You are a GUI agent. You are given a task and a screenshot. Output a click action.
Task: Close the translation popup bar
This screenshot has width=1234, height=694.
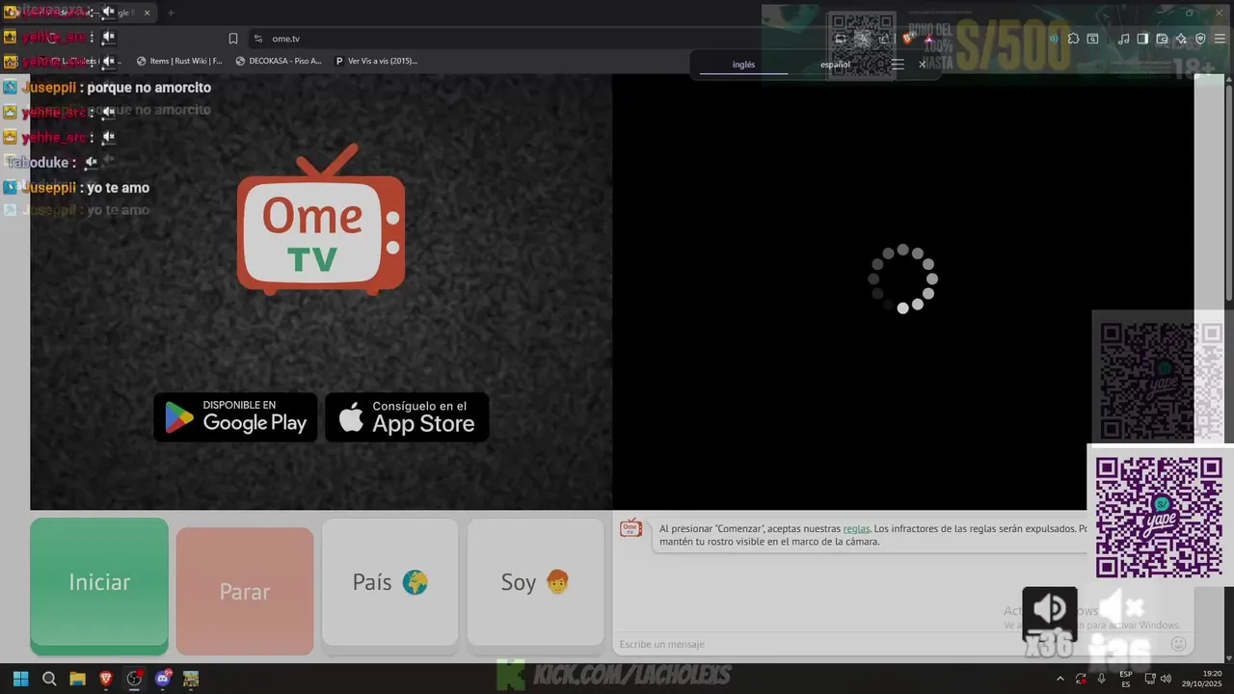pyautogui.click(x=922, y=64)
